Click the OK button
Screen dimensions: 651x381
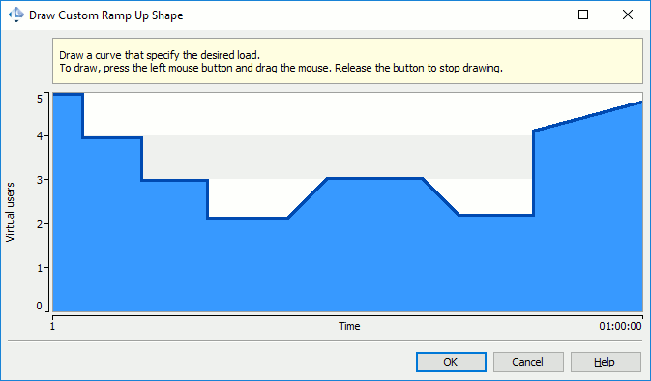tap(451, 362)
